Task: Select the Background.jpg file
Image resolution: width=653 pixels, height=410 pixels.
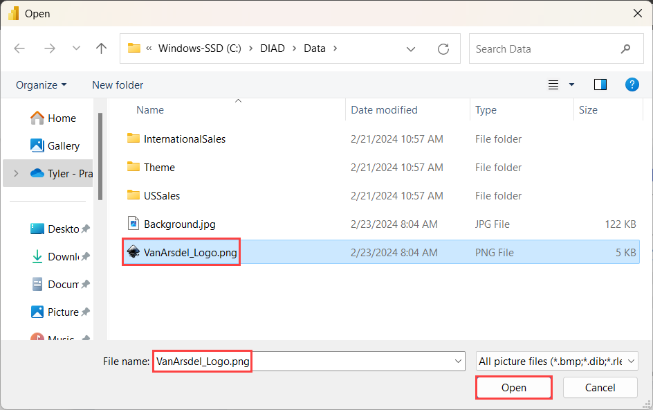Action: point(380,224)
